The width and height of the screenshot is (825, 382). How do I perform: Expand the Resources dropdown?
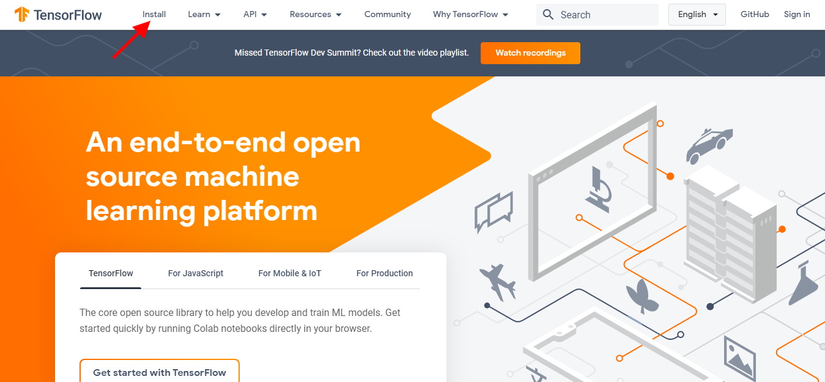pos(316,15)
